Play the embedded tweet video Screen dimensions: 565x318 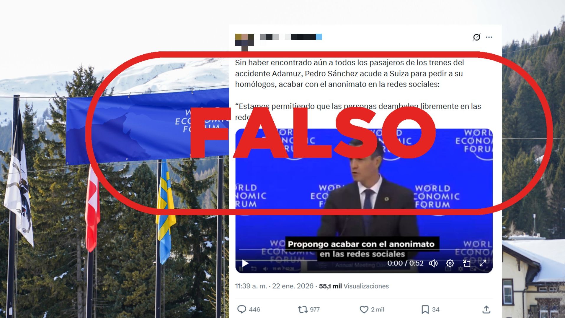[x=245, y=263]
